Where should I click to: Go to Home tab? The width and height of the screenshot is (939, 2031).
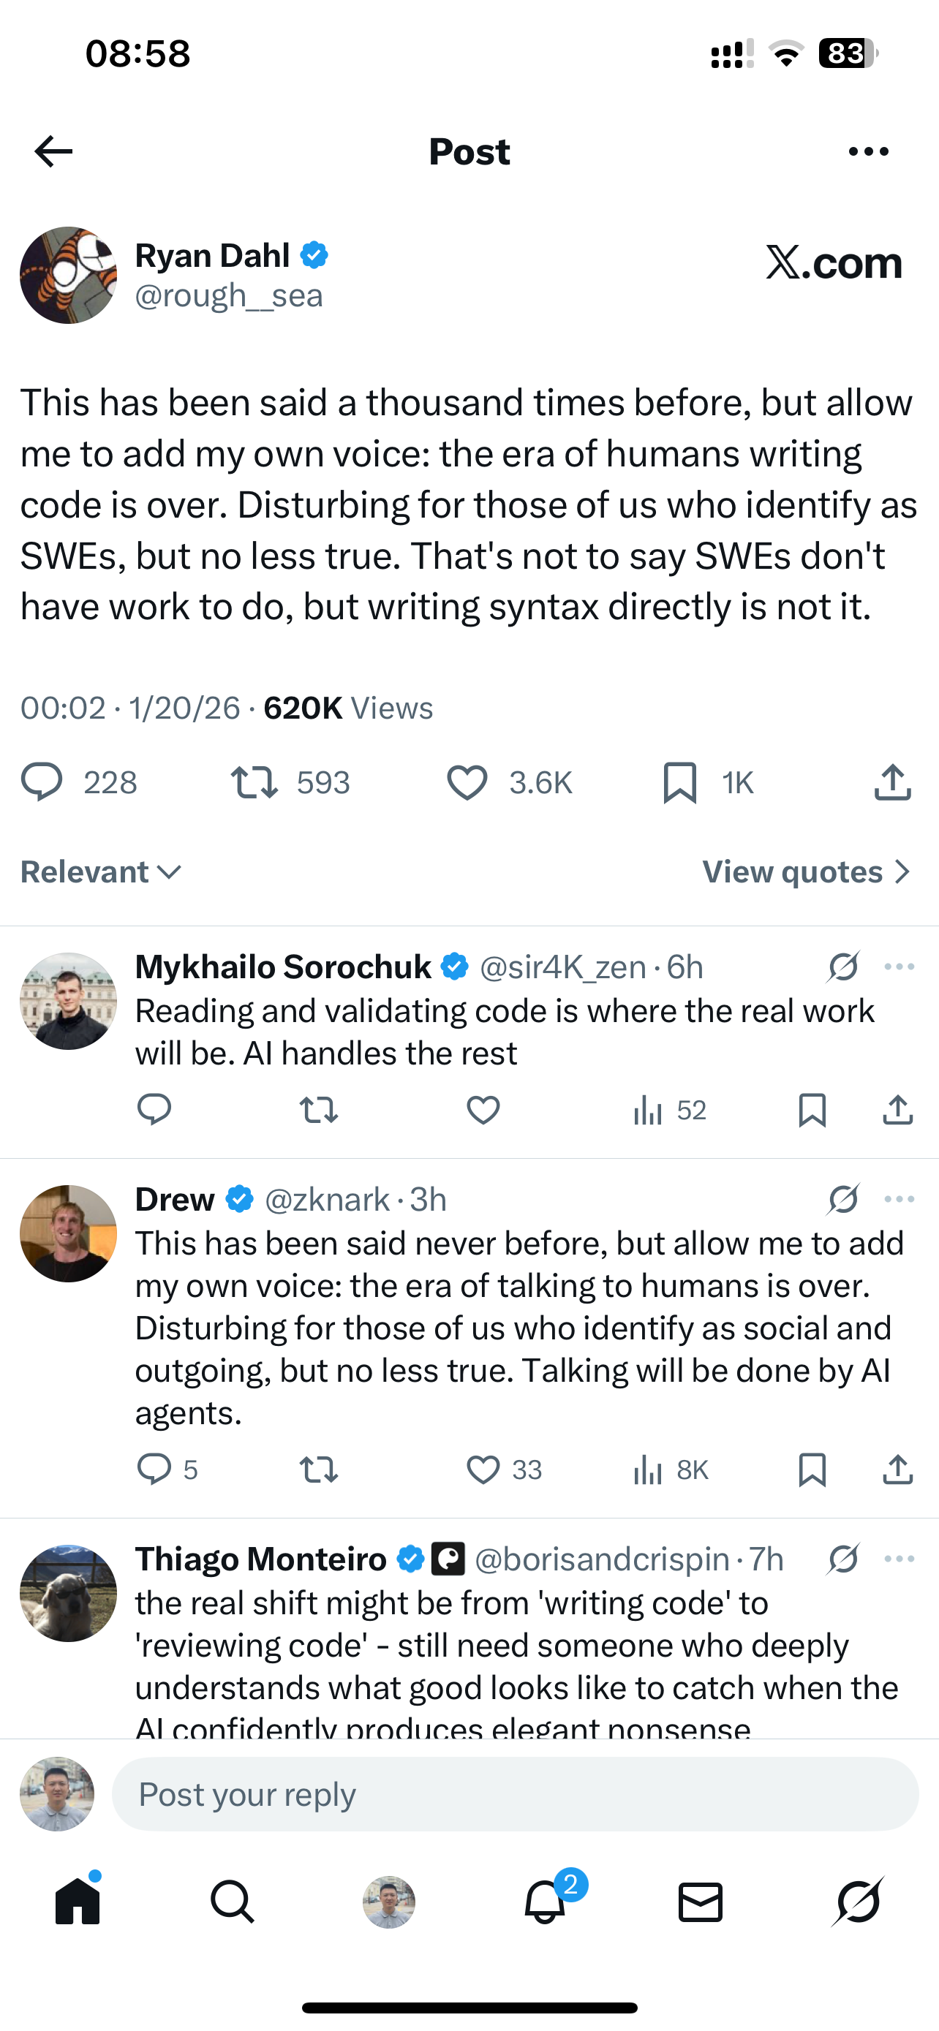coord(78,1902)
